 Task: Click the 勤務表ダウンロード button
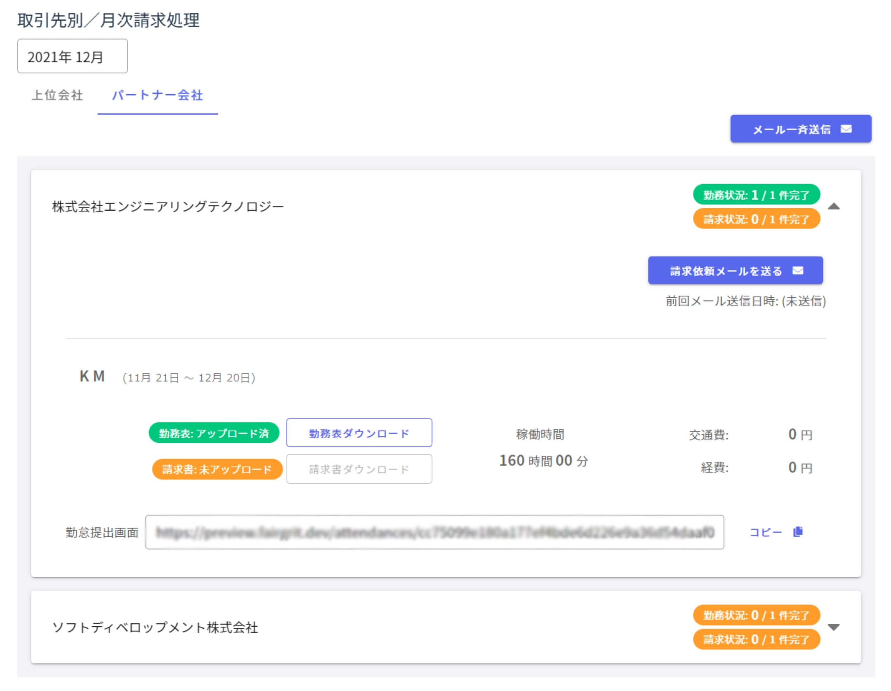click(359, 433)
